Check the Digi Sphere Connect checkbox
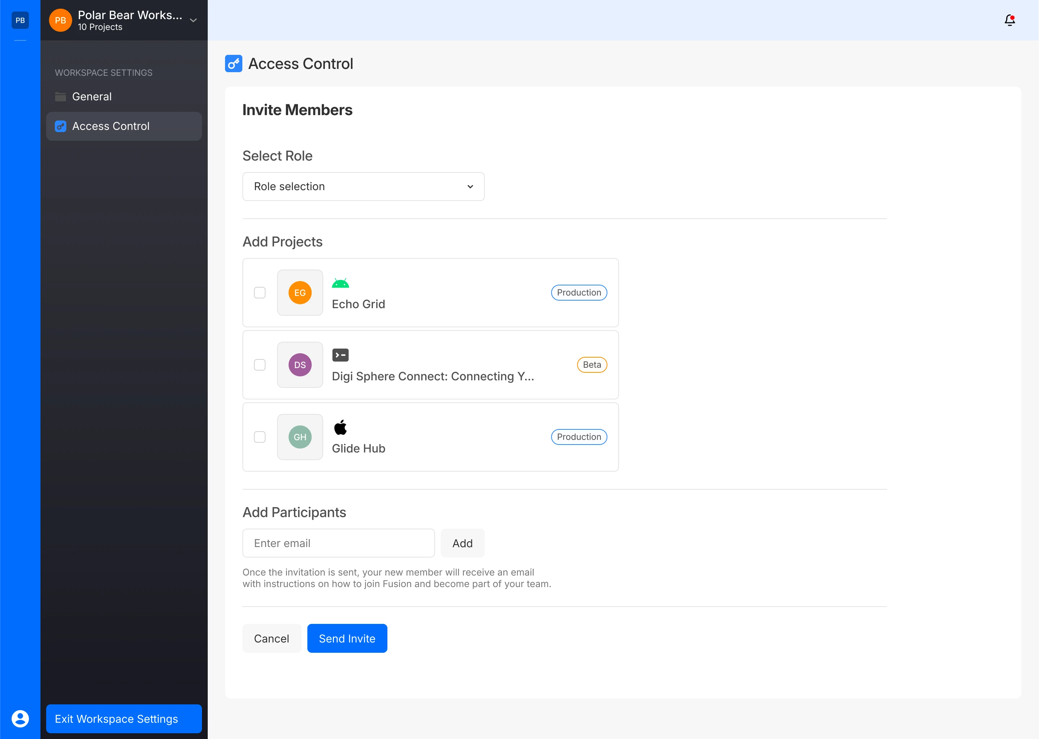Screen dimensions: 1039x739 click(x=260, y=365)
